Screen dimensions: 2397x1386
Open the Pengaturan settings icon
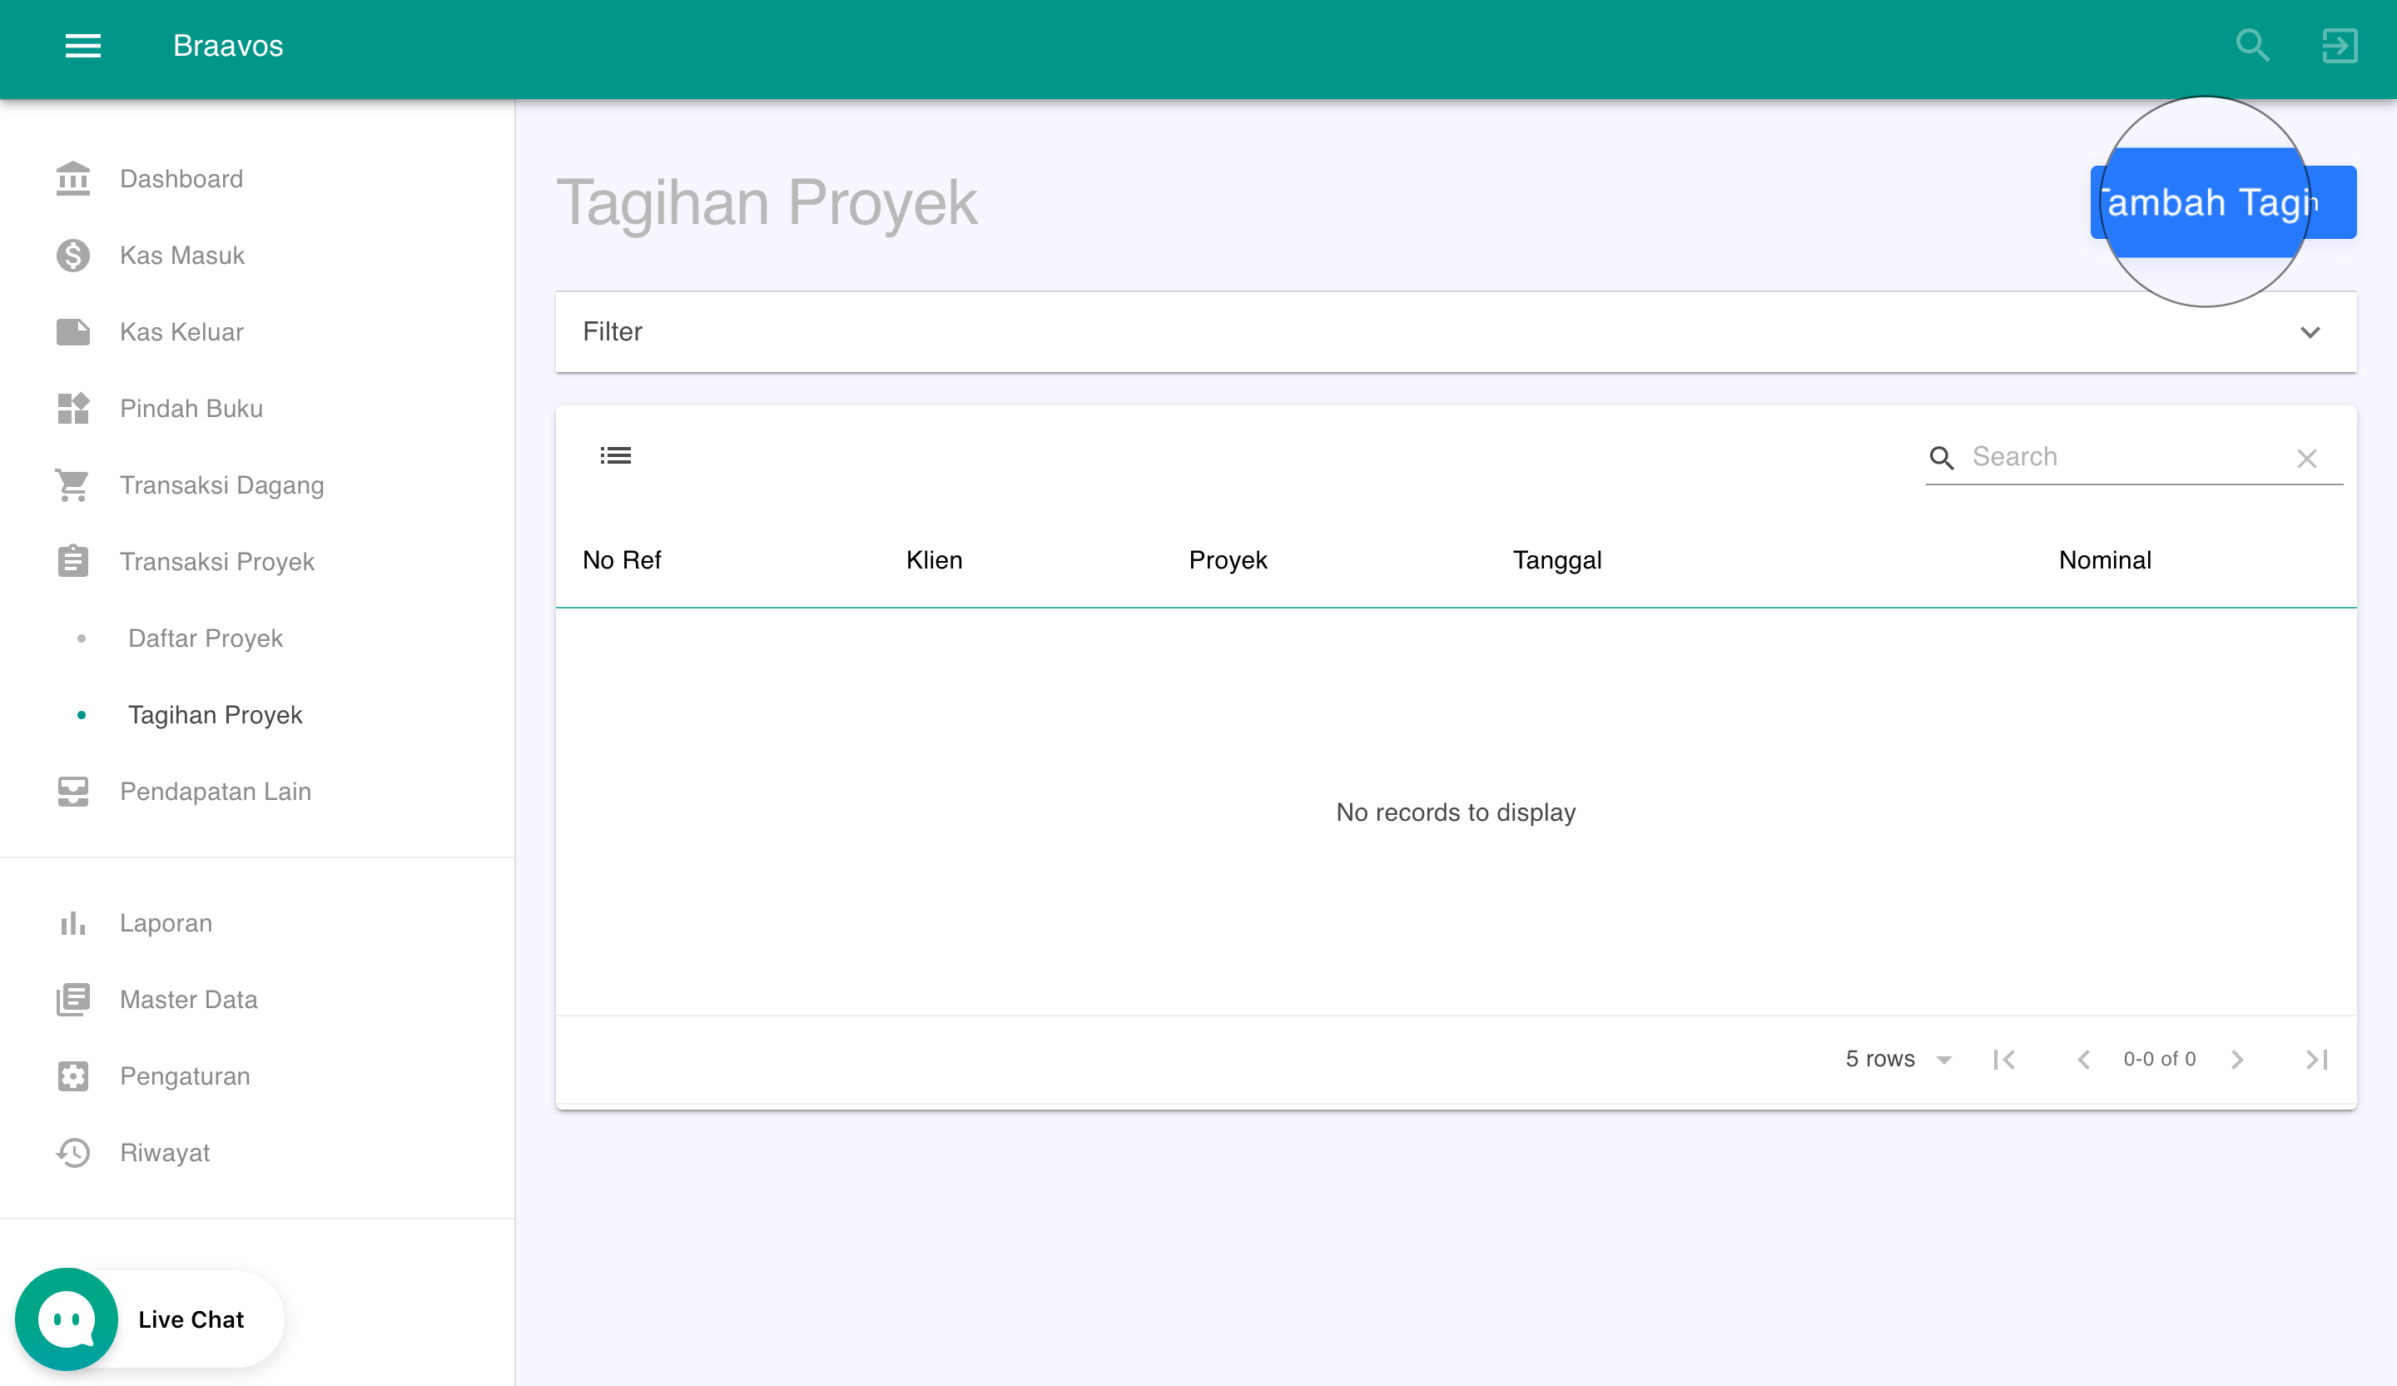[72, 1076]
